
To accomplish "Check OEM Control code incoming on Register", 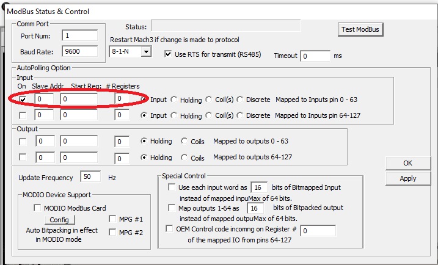I will click(169, 229).
